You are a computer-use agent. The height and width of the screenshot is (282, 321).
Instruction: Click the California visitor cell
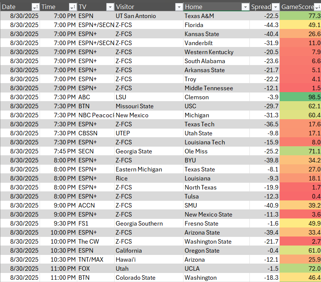[x=149, y=250]
